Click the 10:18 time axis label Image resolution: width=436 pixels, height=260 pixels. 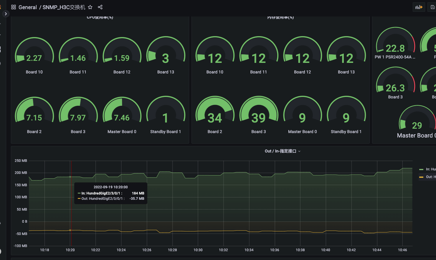click(44, 250)
